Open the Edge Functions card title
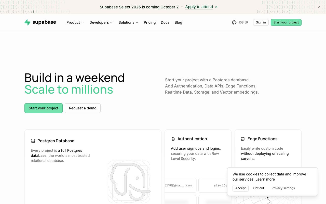Image resolution: width=326 pixels, height=204 pixels. click(263, 139)
